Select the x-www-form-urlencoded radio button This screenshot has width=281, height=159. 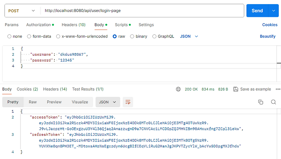tap(58, 37)
